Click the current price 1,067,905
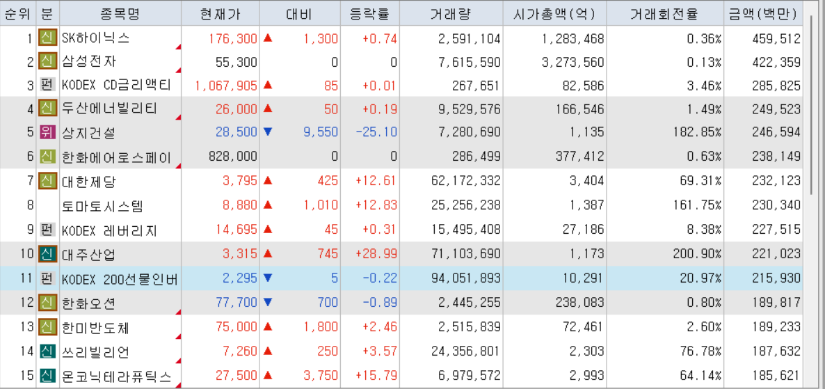Image resolution: width=825 pixels, height=389 pixels. [226, 86]
